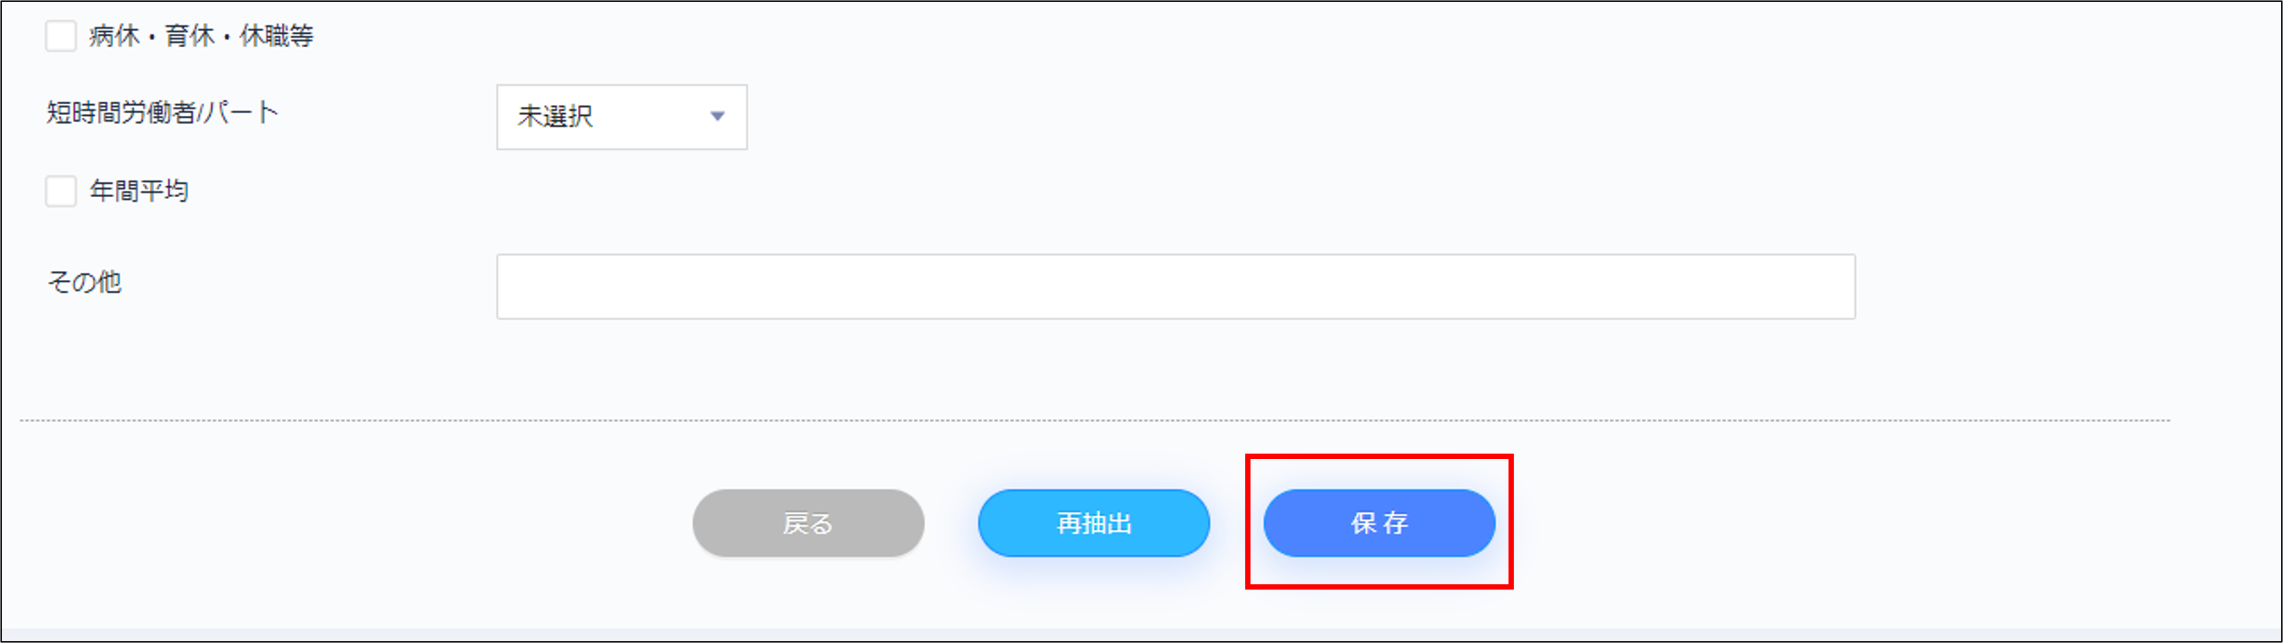Toggle the 年間平均 checkbox
The image size is (2283, 643).
61,190
